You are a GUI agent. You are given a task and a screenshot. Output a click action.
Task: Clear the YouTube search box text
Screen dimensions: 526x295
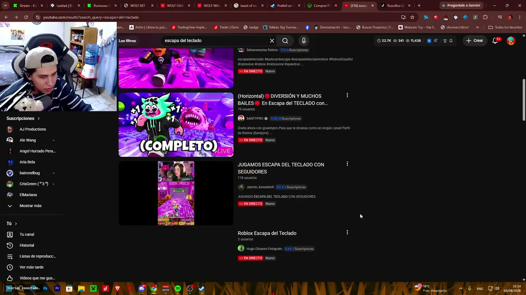(x=272, y=41)
